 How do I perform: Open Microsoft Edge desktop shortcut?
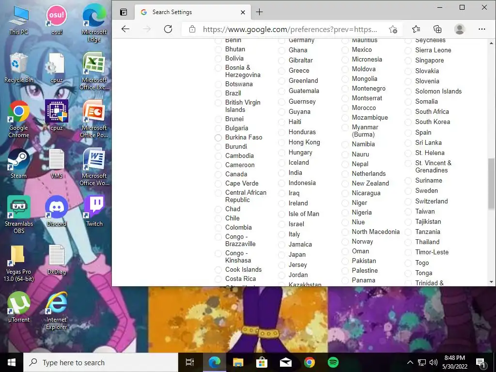point(94,23)
